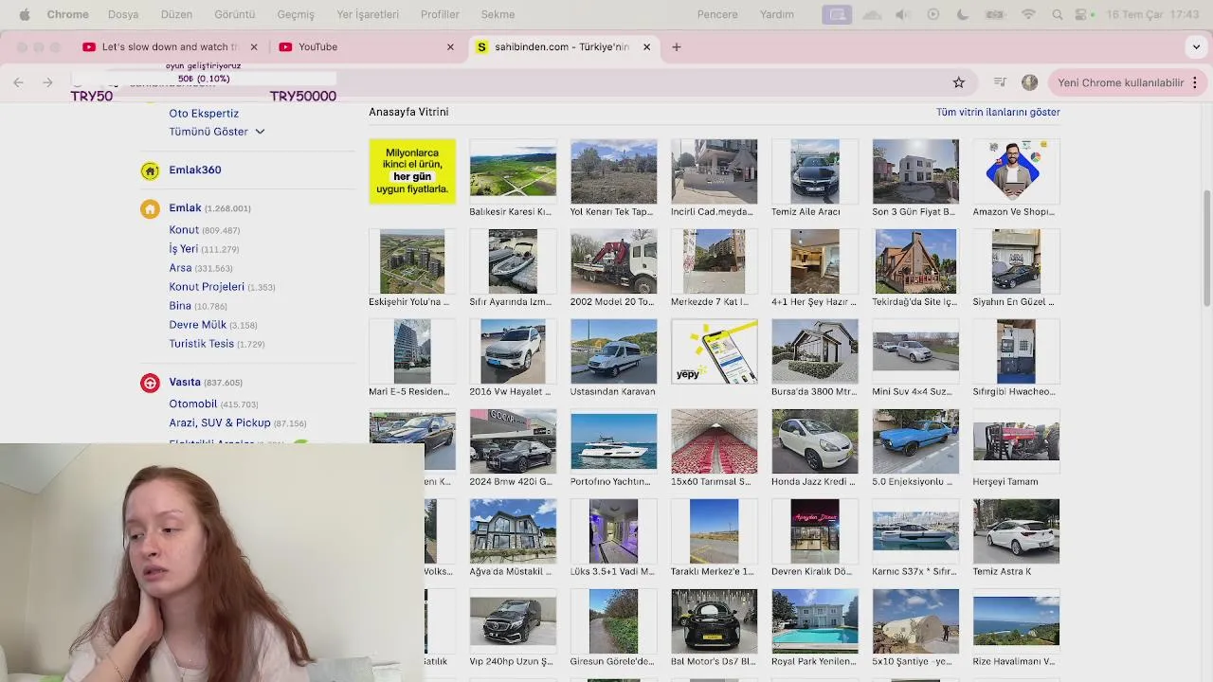Open the Wi-Fi status menu
The height and width of the screenshot is (682, 1213).
point(1028,14)
